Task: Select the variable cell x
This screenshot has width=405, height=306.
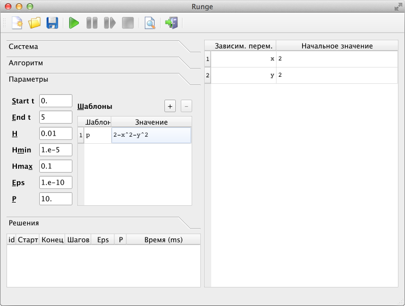Action: [243, 59]
